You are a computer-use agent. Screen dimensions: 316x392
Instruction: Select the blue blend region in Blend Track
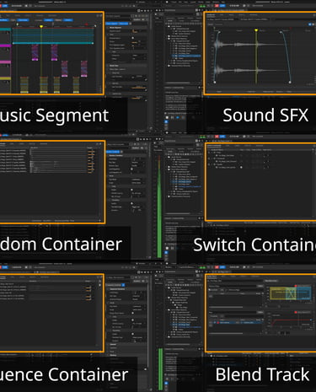coord(304,293)
